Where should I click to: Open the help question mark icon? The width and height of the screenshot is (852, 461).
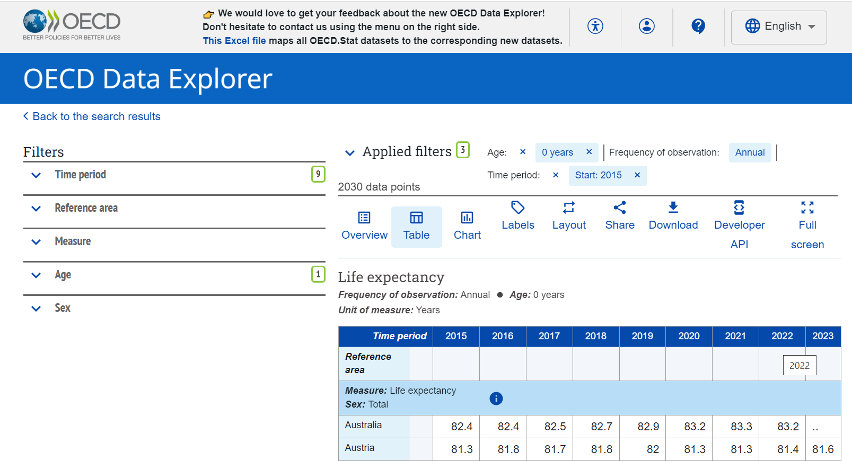[698, 26]
